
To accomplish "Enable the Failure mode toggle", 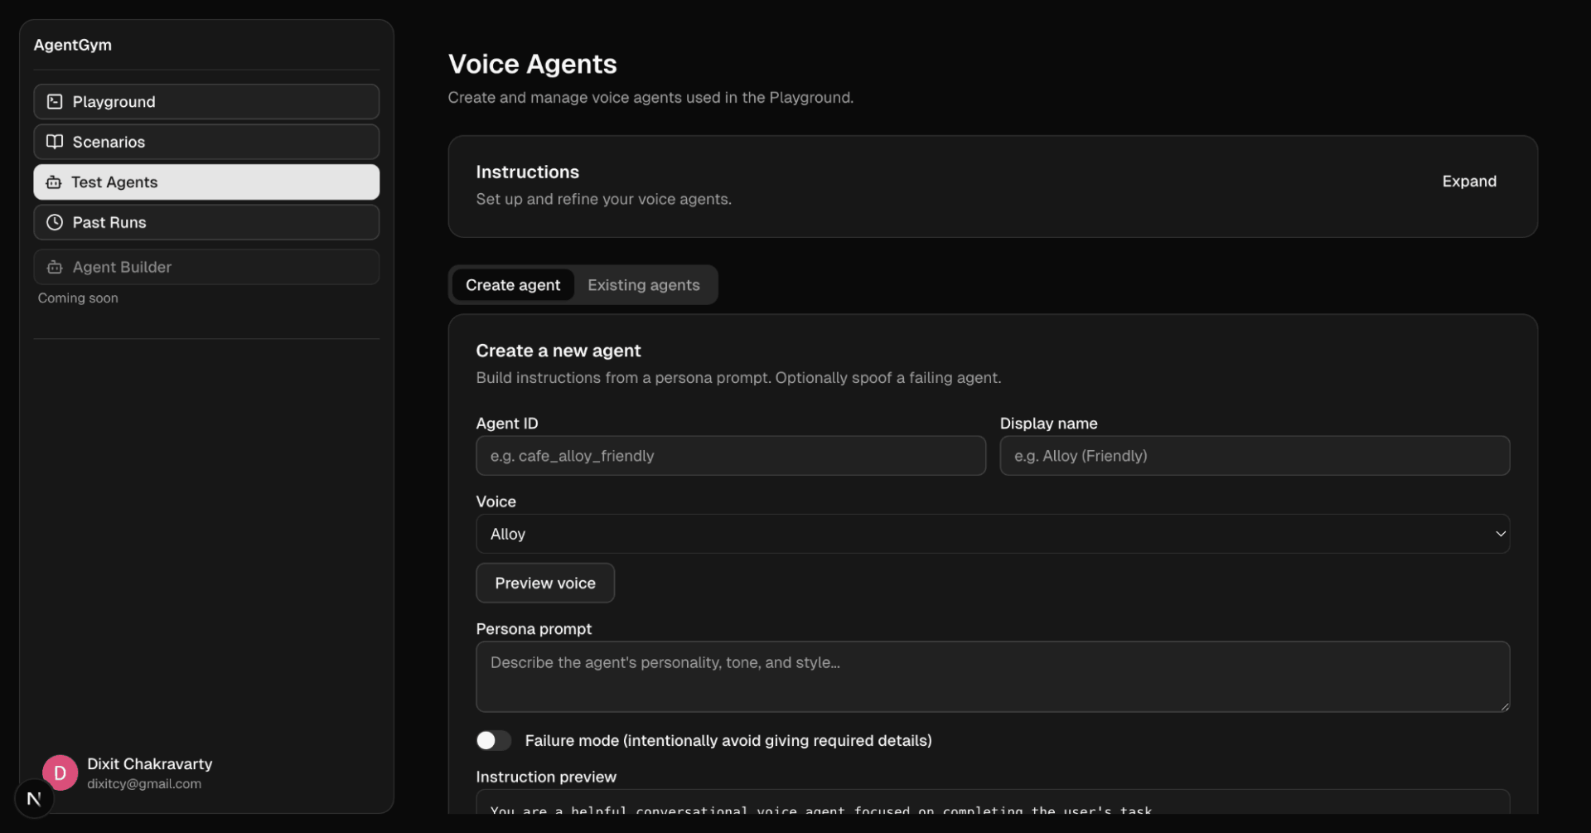I will point(494,740).
